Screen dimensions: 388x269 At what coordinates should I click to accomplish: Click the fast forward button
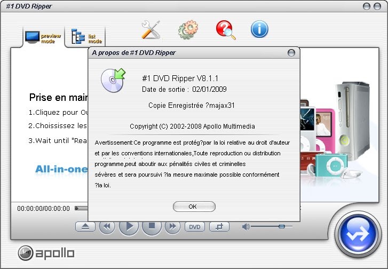(172, 226)
